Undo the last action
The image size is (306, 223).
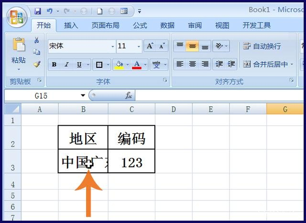pyautogui.click(x=50, y=11)
